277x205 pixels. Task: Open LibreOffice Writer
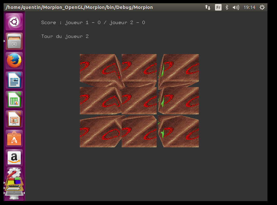pos(14,80)
